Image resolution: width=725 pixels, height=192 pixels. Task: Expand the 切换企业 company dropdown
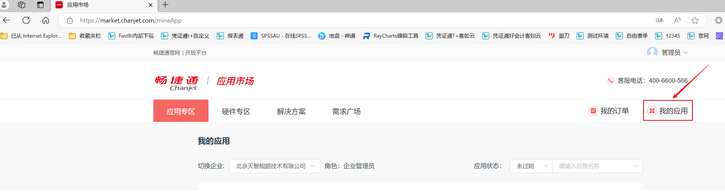[x=274, y=166]
